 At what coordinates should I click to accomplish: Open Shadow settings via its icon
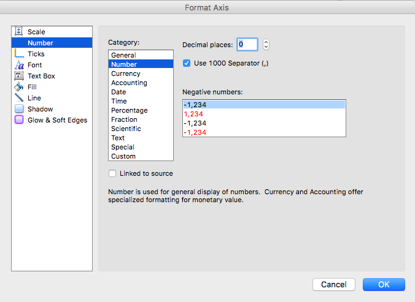pyautogui.click(x=18, y=109)
